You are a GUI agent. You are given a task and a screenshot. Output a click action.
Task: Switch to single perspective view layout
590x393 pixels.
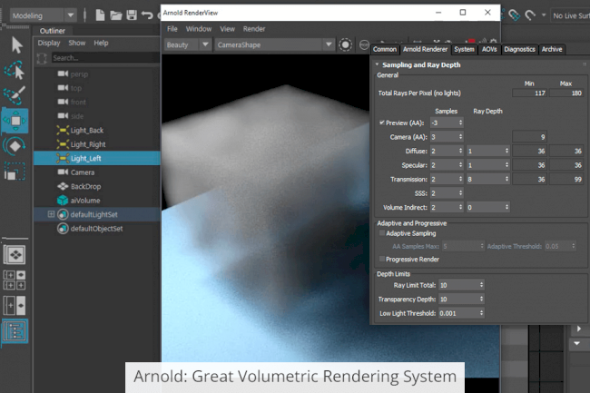[15, 255]
